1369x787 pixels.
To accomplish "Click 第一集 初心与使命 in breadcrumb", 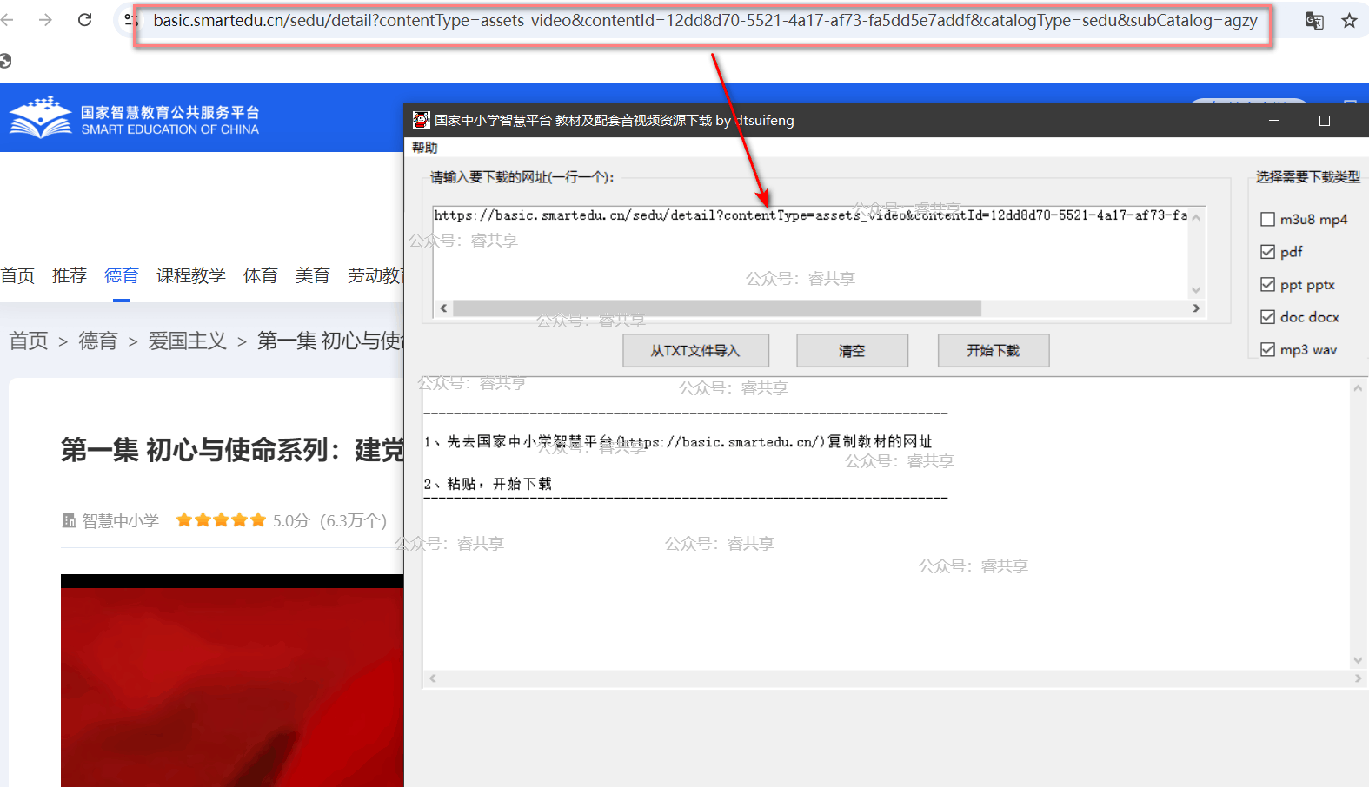I will 331,341.
